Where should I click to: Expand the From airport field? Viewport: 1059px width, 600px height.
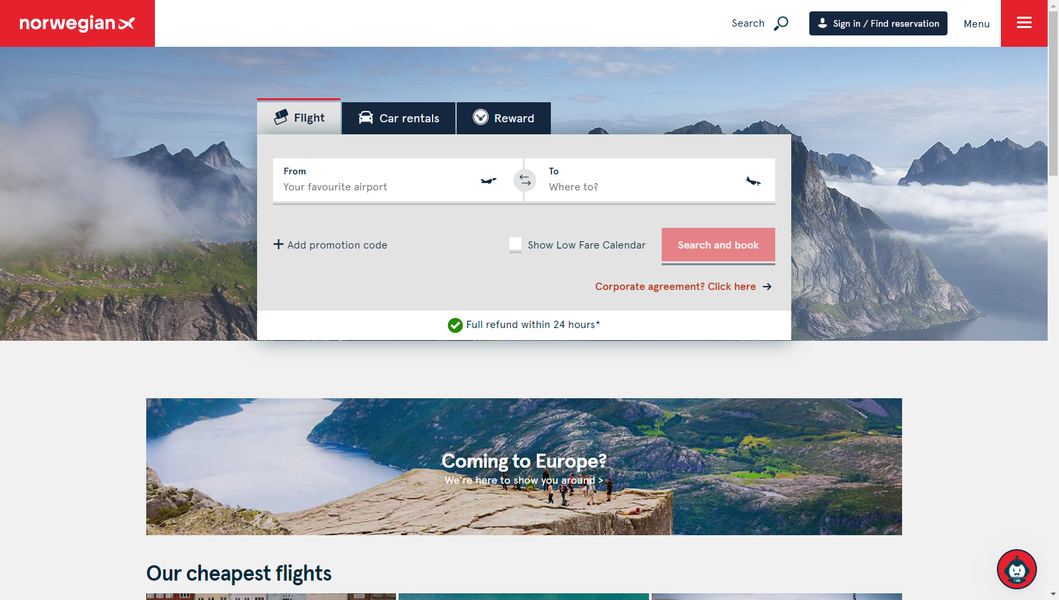coord(398,180)
